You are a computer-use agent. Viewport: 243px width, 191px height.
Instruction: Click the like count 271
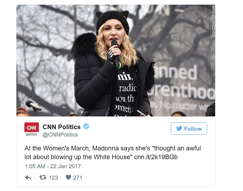click(x=78, y=178)
